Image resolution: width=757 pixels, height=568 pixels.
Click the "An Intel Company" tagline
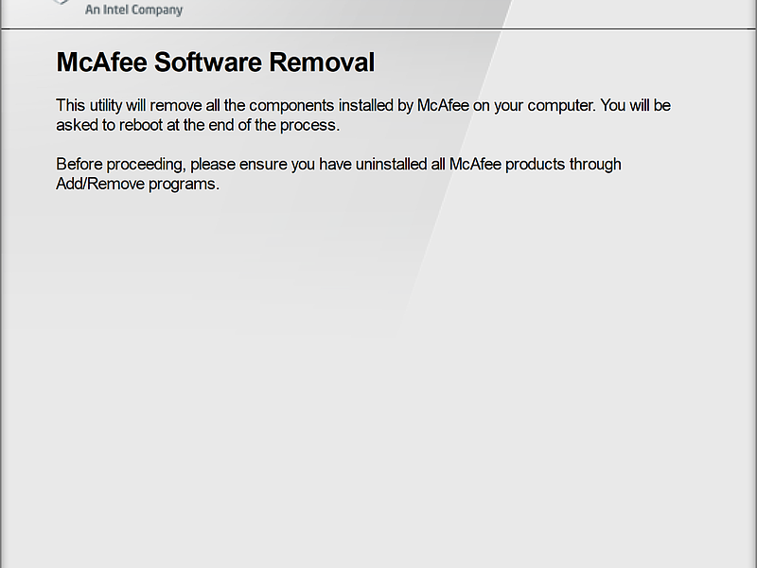133,9
